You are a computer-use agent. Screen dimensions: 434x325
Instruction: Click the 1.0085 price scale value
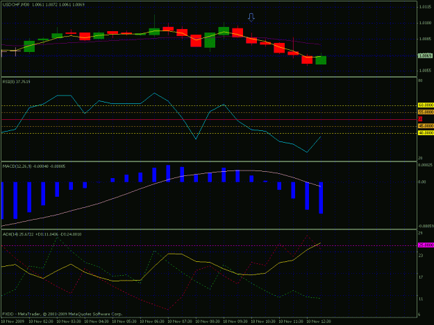click(425, 39)
